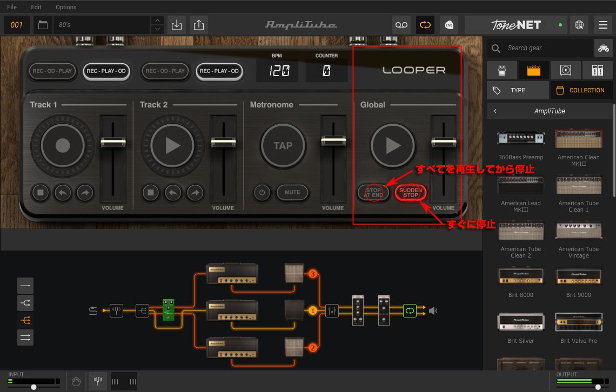Open the Live mode icon

pyautogui.click(x=448, y=25)
